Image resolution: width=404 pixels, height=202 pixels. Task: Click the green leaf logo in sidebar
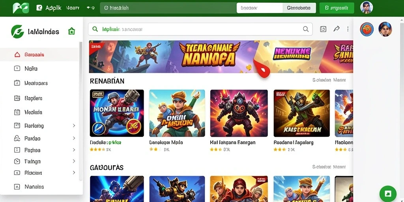pos(17,32)
